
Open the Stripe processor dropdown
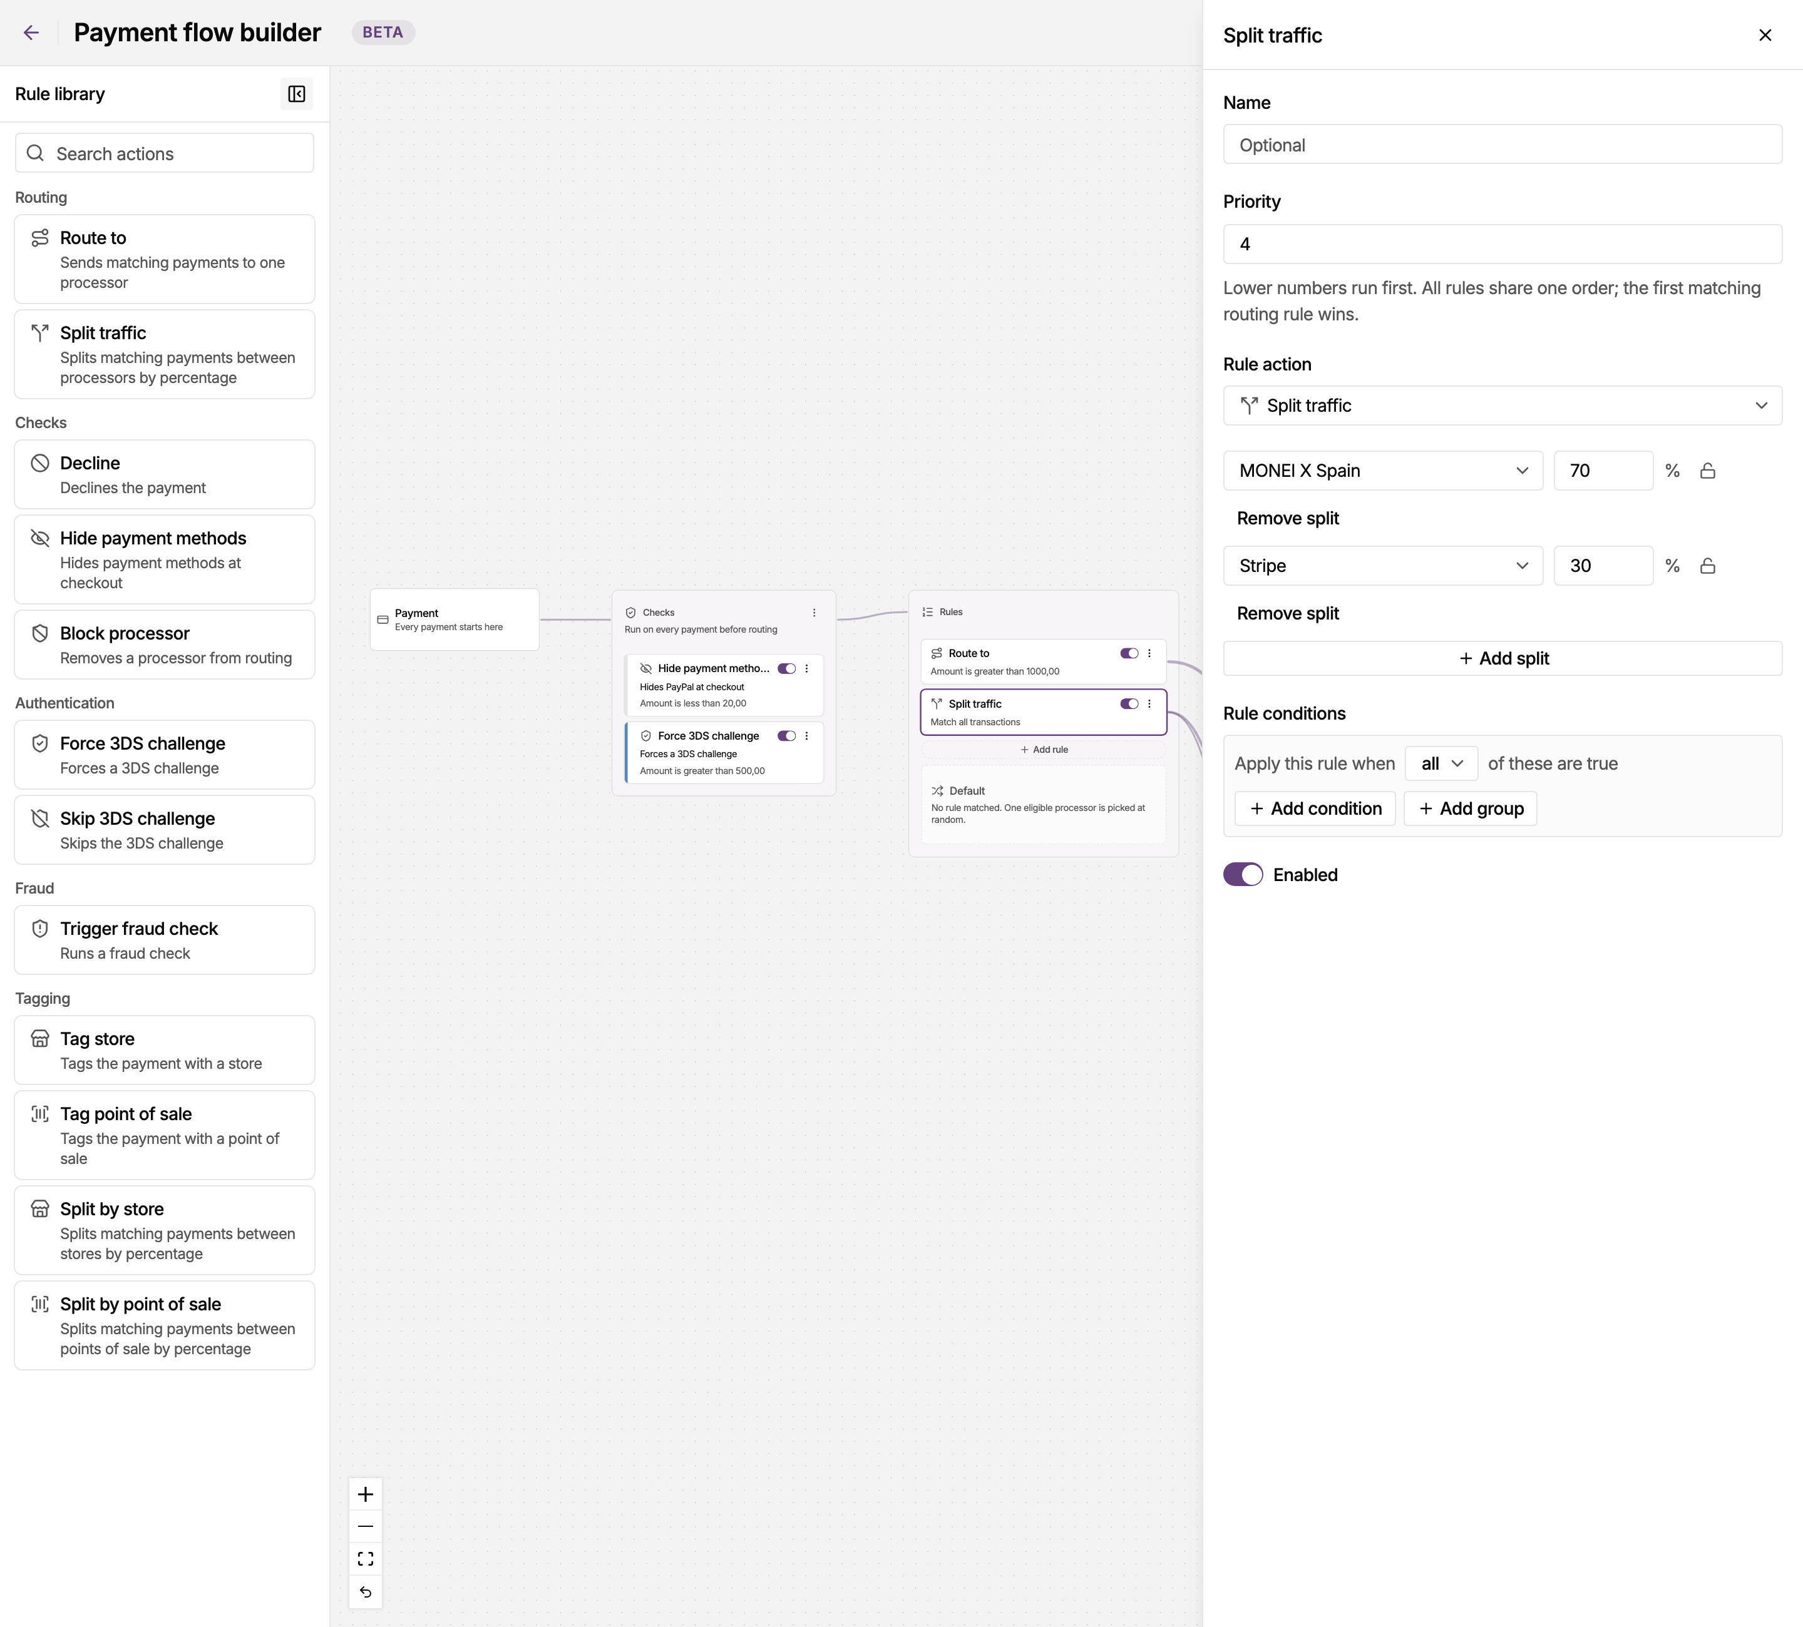tap(1383, 565)
